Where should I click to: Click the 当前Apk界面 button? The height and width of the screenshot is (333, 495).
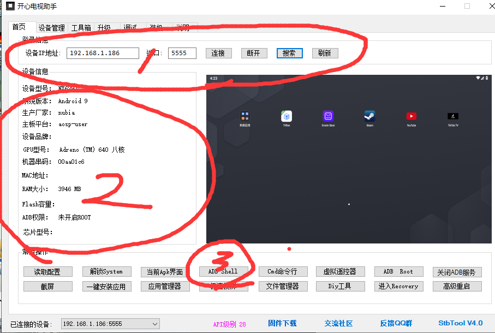(x=165, y=272)
